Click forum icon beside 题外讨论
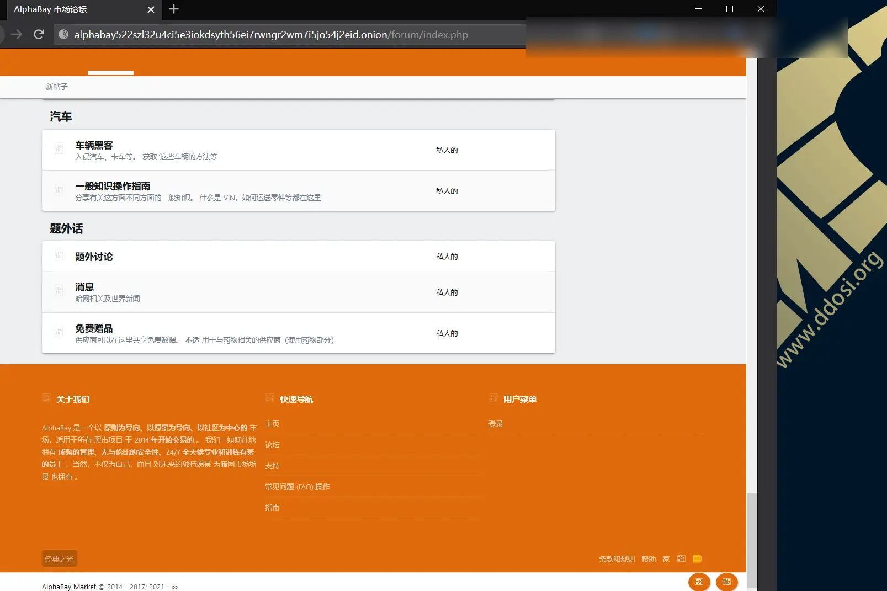887x591 pixels. (x=59, y=255)
